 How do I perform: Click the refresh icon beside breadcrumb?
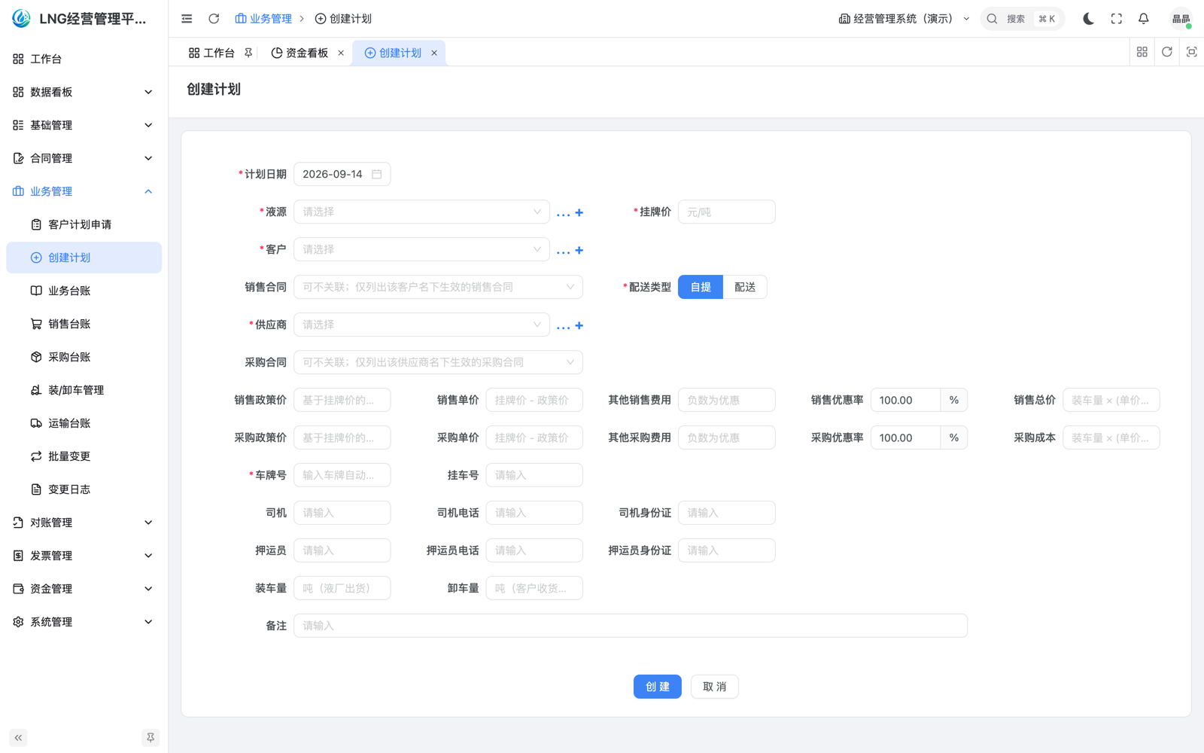point(214,19)
